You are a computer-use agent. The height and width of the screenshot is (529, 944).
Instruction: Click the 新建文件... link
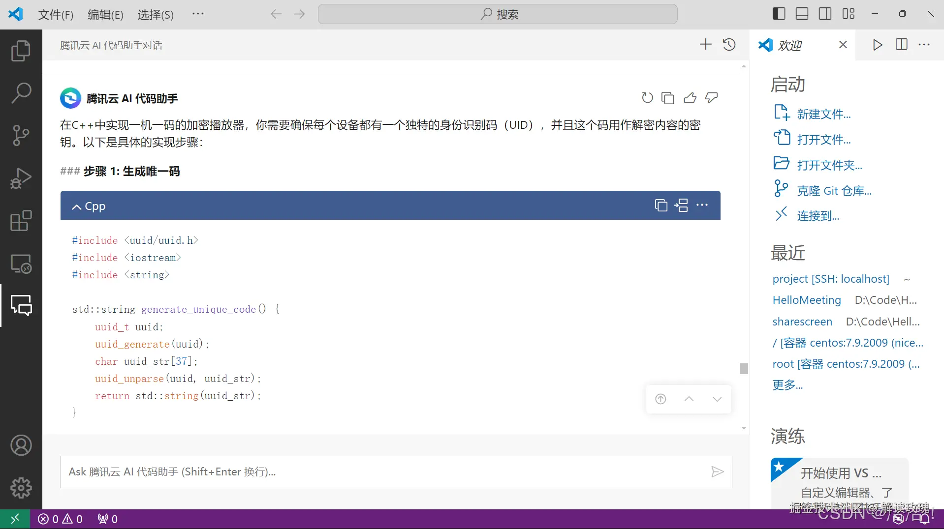[x=824, y=114]
